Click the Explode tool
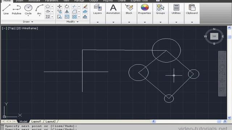 pyautogui.click(x=85, y=12)
